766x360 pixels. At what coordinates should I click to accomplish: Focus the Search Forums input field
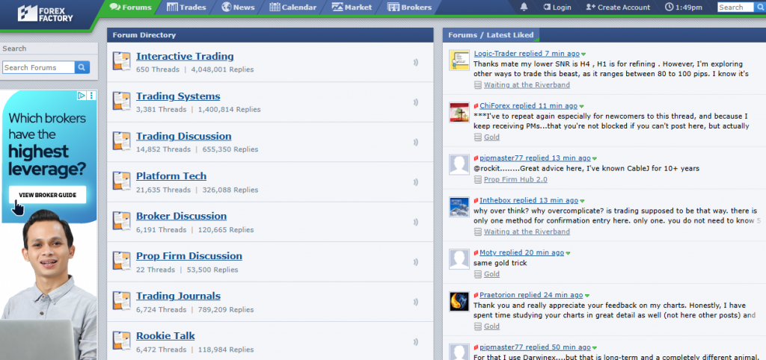38,67
